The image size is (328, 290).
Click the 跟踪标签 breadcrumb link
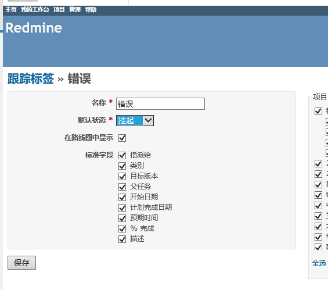click(31, 78)
